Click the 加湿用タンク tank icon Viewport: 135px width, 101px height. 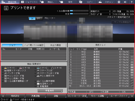38,84
